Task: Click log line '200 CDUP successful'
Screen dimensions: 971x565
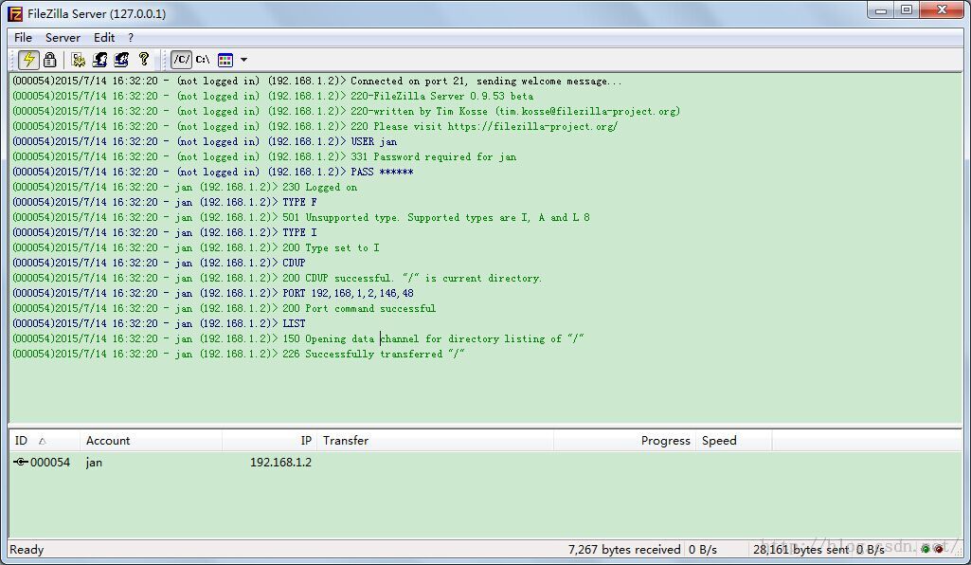Action: (277, 278)
